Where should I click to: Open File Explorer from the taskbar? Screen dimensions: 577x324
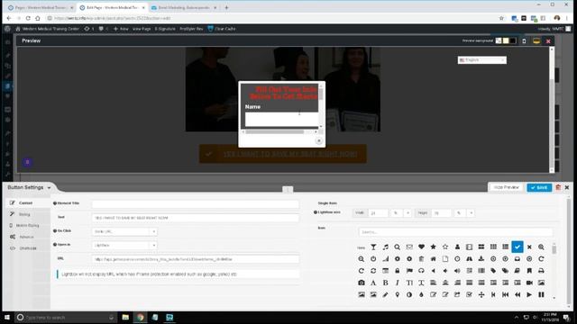(x=125, y=318)
